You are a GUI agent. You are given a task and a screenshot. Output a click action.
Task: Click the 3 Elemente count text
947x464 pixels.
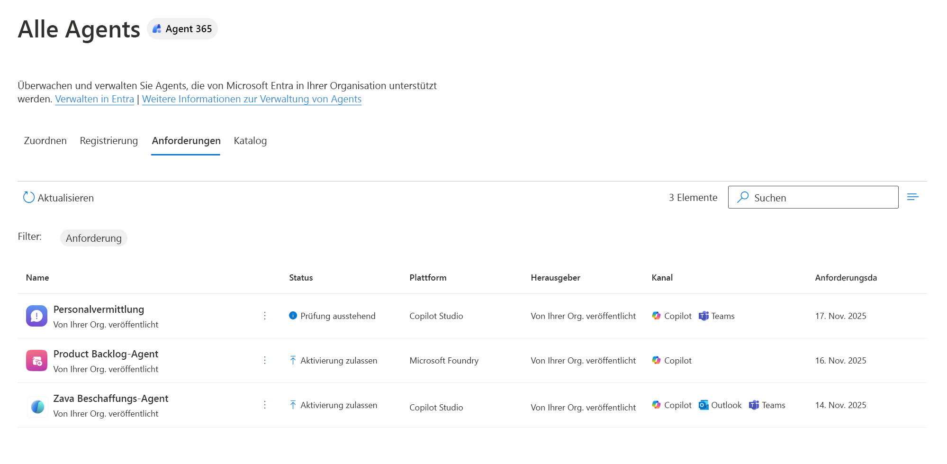pos(693,198)
